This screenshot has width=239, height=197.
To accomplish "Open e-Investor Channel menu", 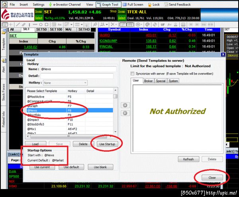I will click(x=65, y=4).
